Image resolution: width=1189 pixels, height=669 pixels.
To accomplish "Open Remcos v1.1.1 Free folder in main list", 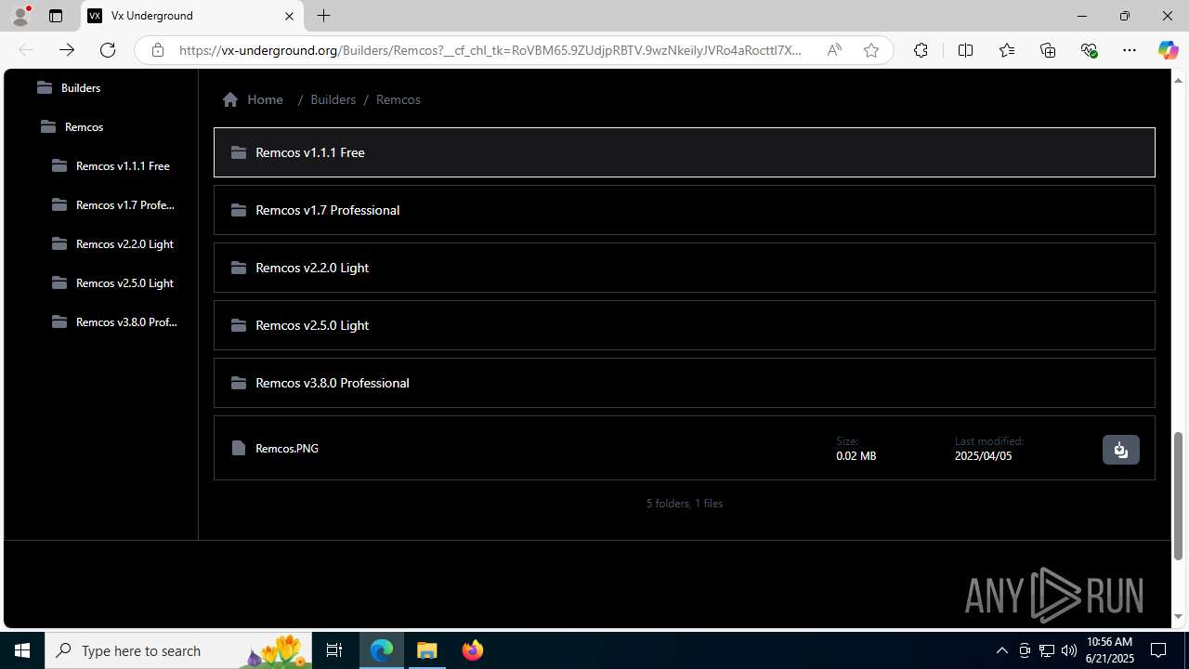I will pyautogui.click(x=685, y=152).
